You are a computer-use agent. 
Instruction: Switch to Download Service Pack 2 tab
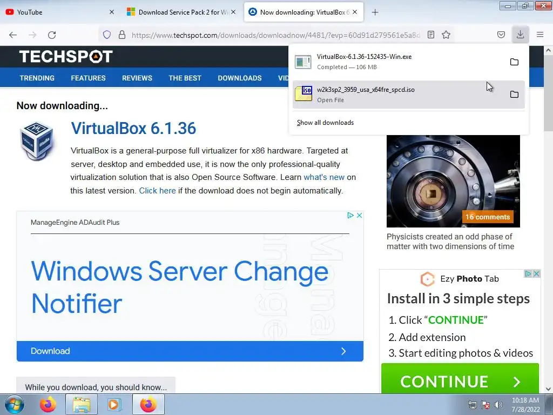[182, 12]
